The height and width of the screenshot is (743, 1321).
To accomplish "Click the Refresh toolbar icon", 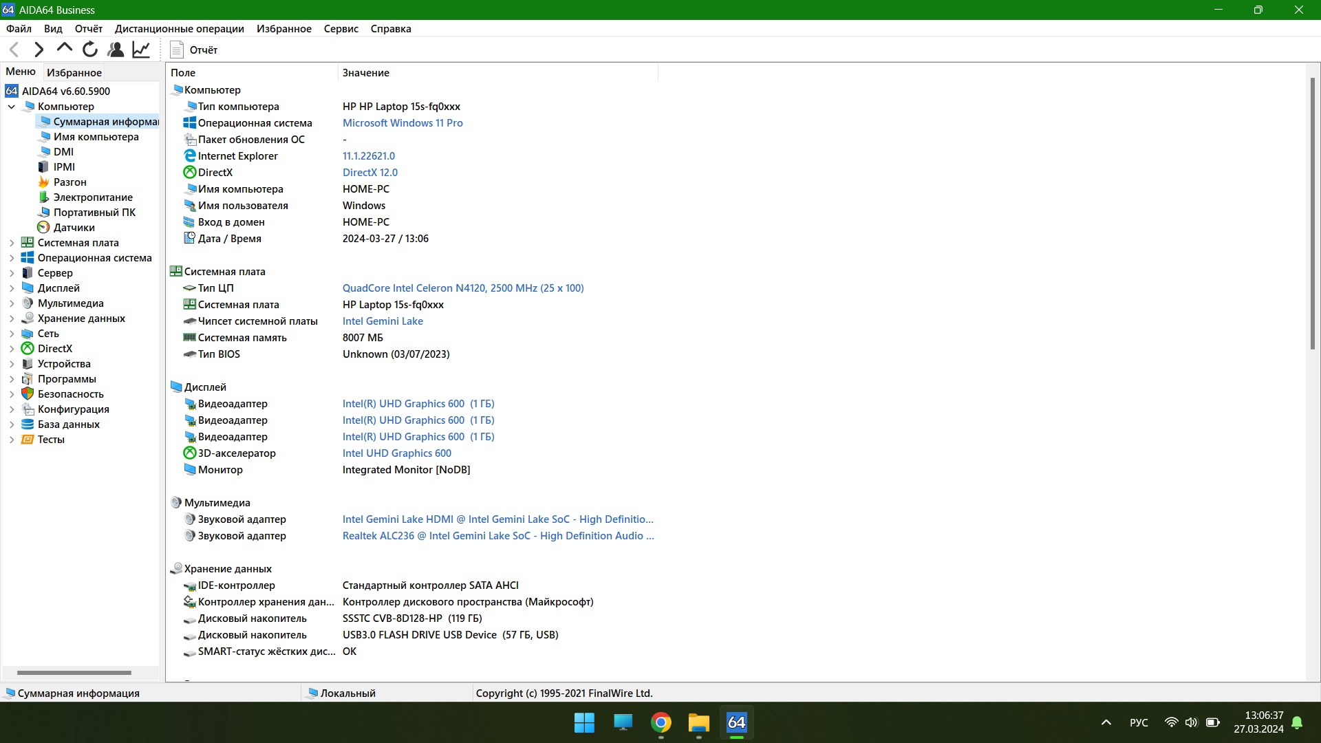I will pyautogui.click(x=90, y=50).
